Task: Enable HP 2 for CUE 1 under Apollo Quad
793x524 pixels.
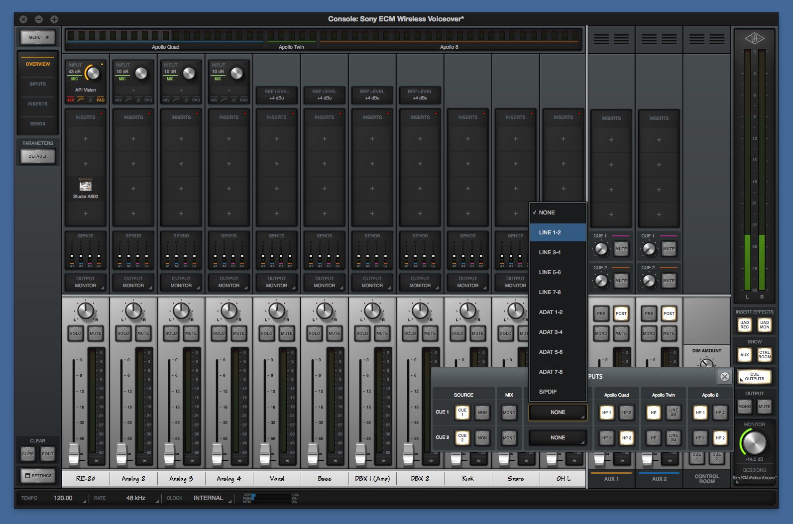Action: click(626, 413)
